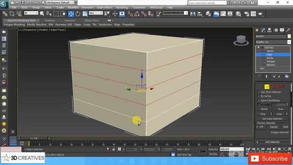
Task: Click the Ring button
Action: click(x=263, y=114)
